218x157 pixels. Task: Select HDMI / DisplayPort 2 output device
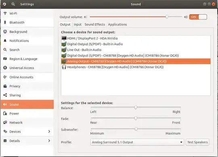point(136,38)
